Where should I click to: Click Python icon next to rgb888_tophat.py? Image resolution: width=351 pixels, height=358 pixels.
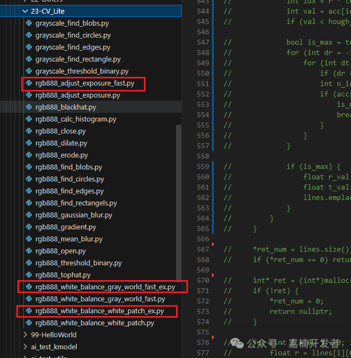29,275
